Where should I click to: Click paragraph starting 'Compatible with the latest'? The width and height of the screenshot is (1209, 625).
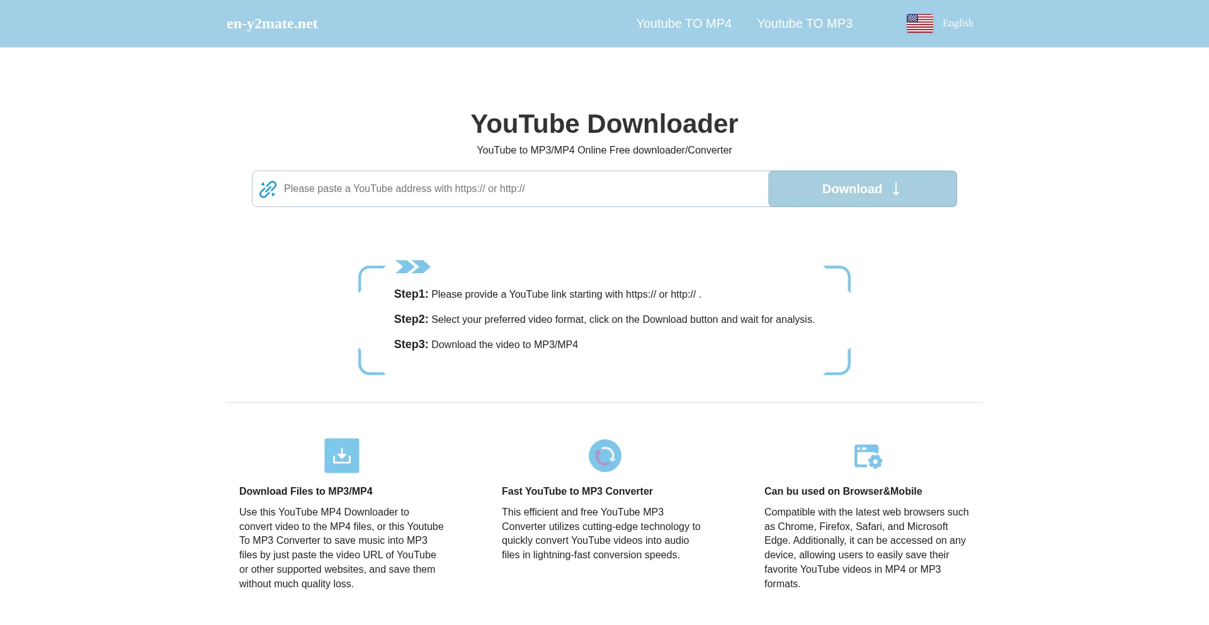pos(866,548)
